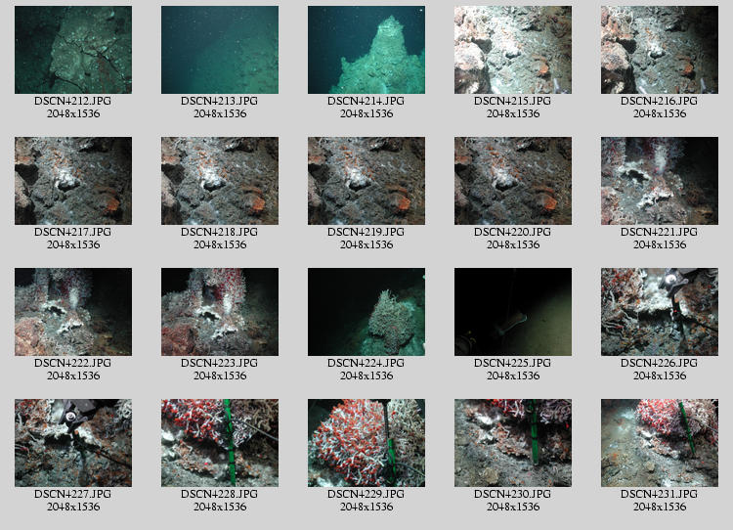The height and width of the screenshot is (530, 733).
Task: Select the DSCN4231.JPG thumbnail
Action: coord(660,443)
